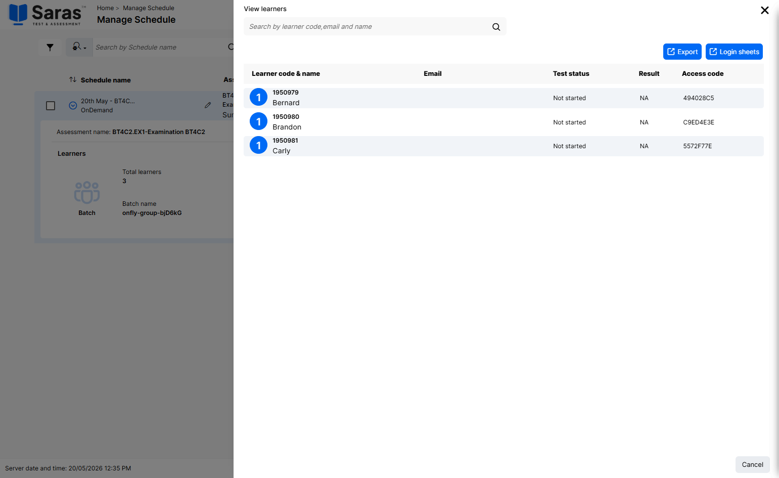Click the server date and time text
Image resolution: width=779 pixels, height=478 pixels.
coord(68,468)
